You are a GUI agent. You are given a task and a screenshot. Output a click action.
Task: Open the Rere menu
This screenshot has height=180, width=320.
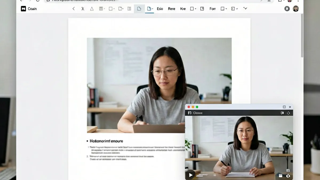[172, 9]
